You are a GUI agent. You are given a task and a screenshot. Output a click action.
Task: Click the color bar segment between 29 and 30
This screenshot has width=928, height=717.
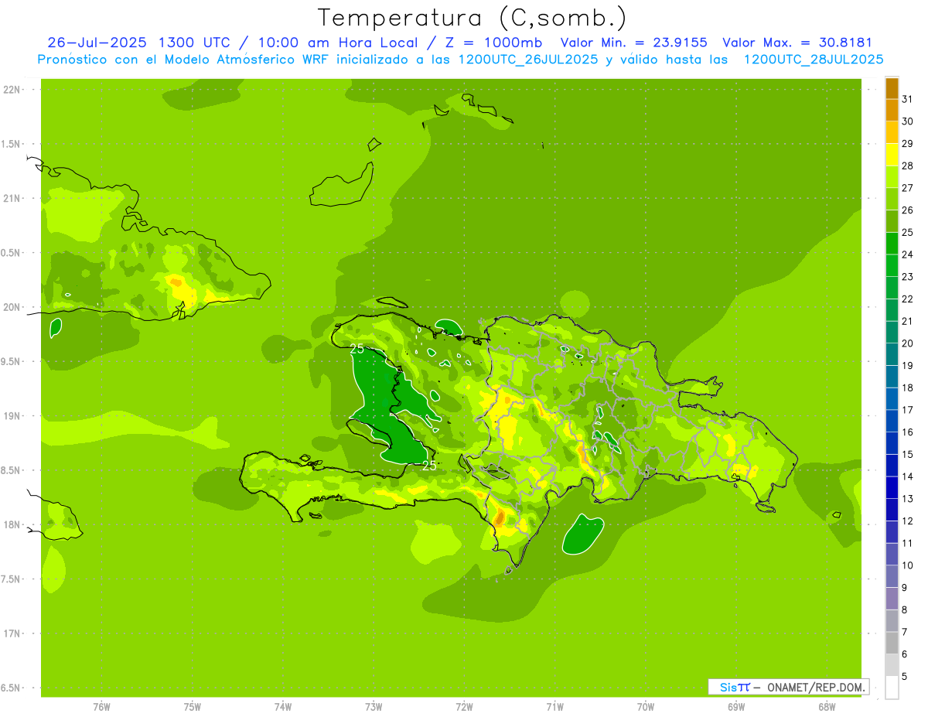[892, 132]
